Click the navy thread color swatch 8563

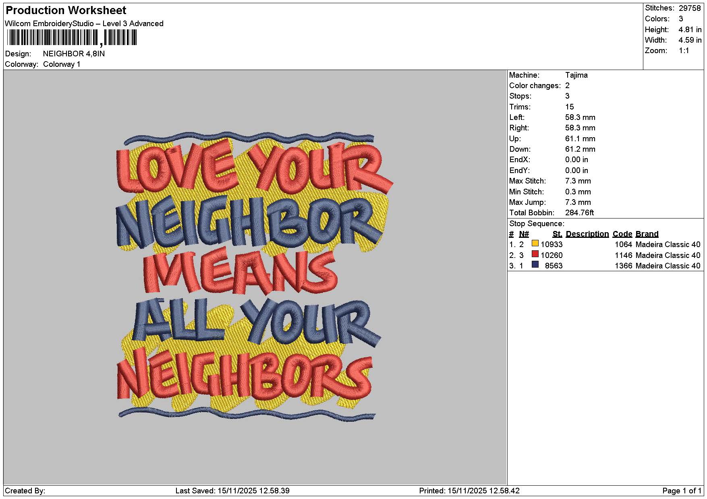pyautogui.click(x=535, y=264)
